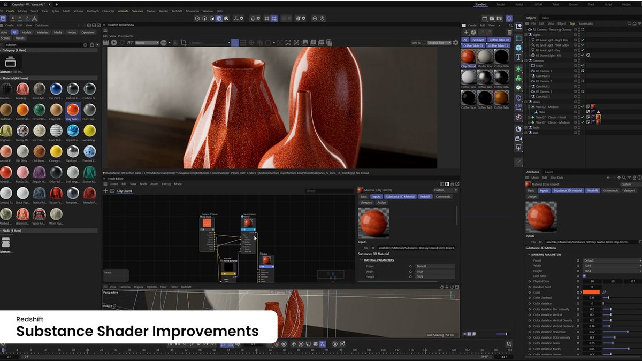This screenshot has height=361, width=642.
Task: Select the Coffee Table 03 layer filter
Action: pyautogui.click(x=499, y=40)
